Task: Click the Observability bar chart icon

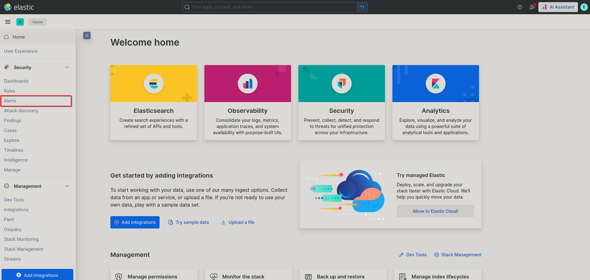Action: [x=248, y=84]
